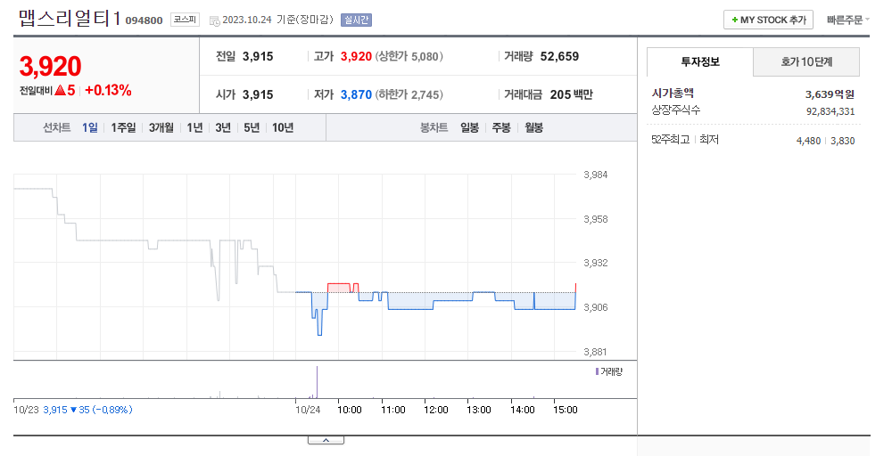Viewport: 892px width, 456px height.
Task: Click the stock code 094800
Action: coord(144,20)
